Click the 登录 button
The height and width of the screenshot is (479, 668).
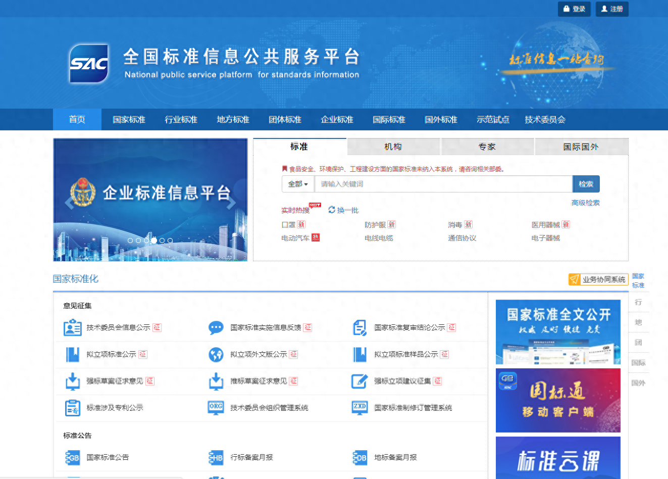(x=574, y=9)
